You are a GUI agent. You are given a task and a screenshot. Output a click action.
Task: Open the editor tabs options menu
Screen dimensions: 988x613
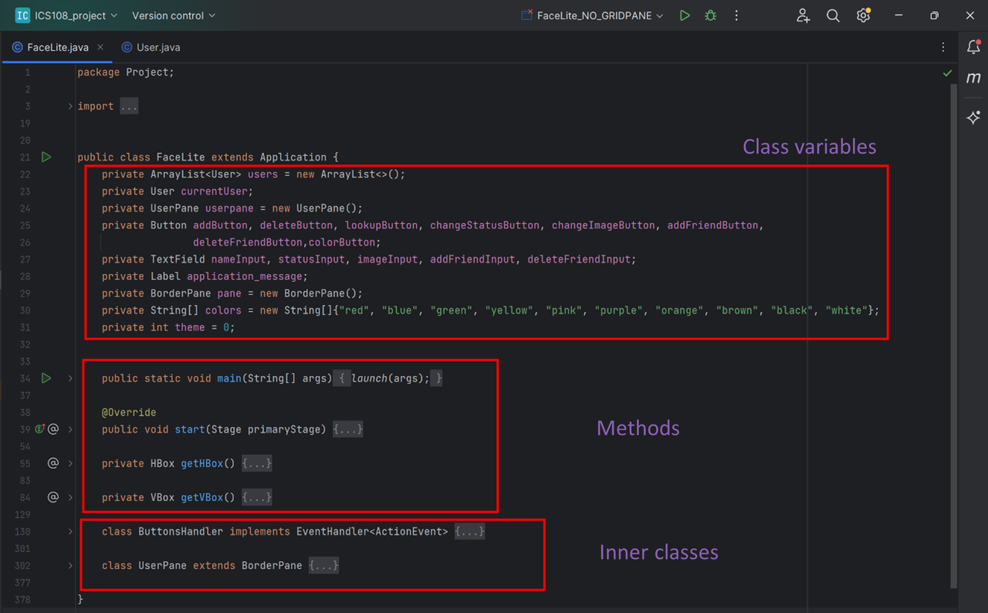(x=943, y=47)
